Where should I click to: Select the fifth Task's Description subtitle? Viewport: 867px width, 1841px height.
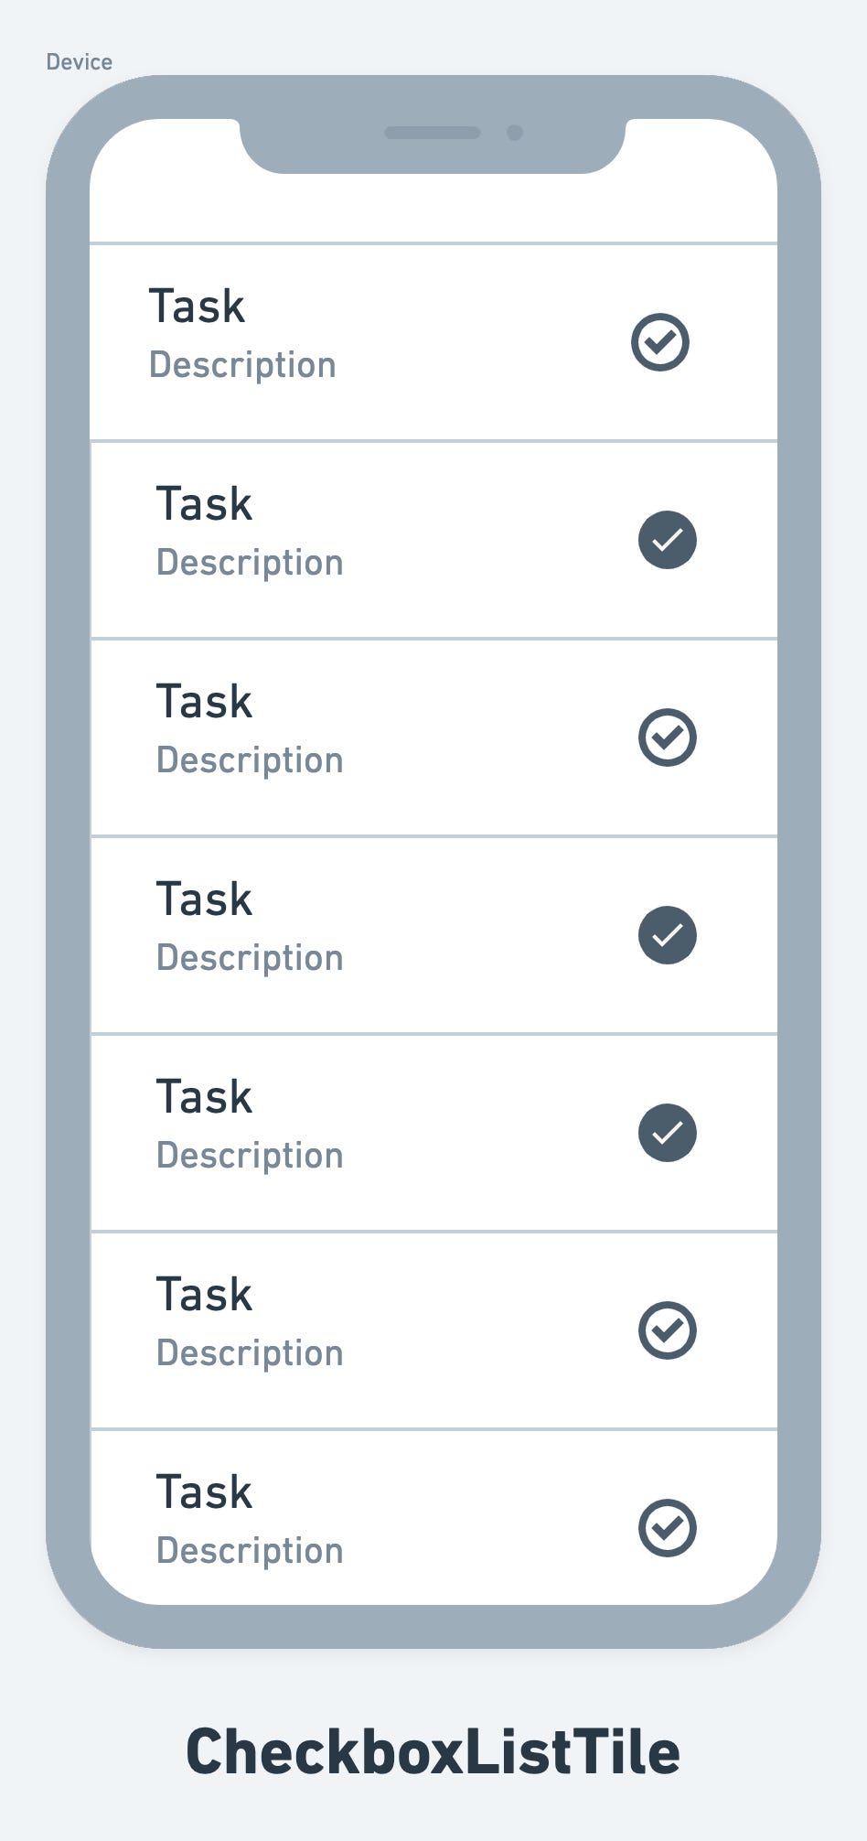point(249,1155)
